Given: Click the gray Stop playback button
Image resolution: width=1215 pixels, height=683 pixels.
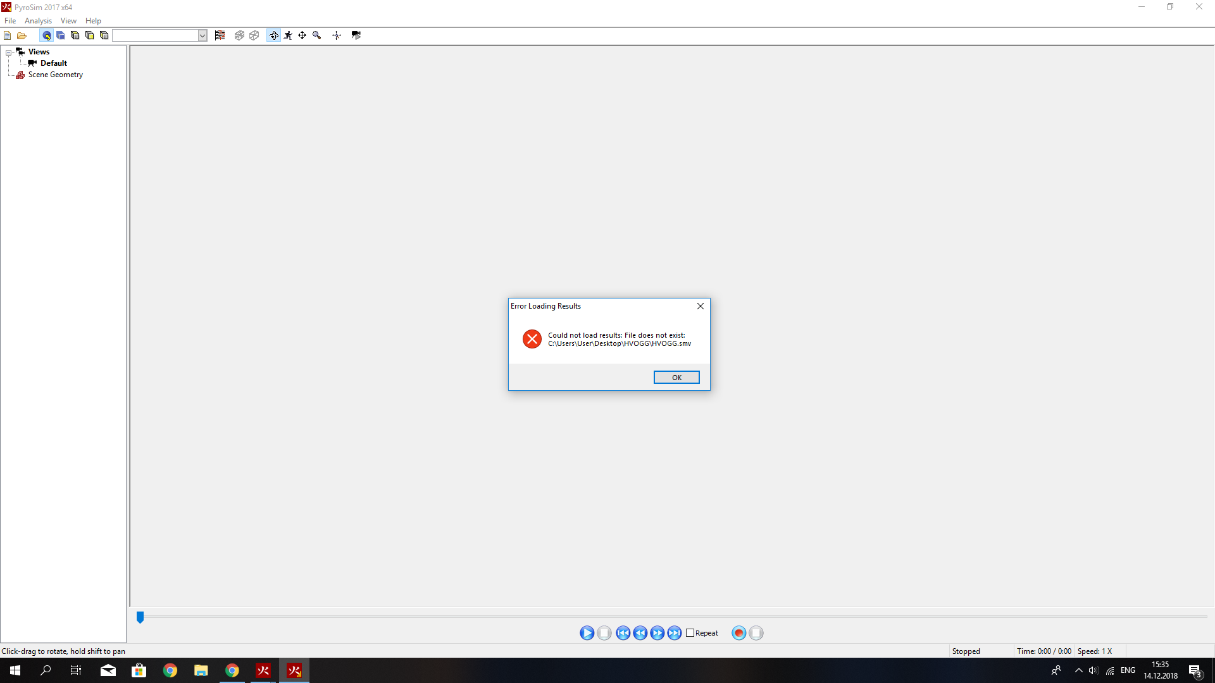Looking at the screenshot, I should click(x=604, y=633).
